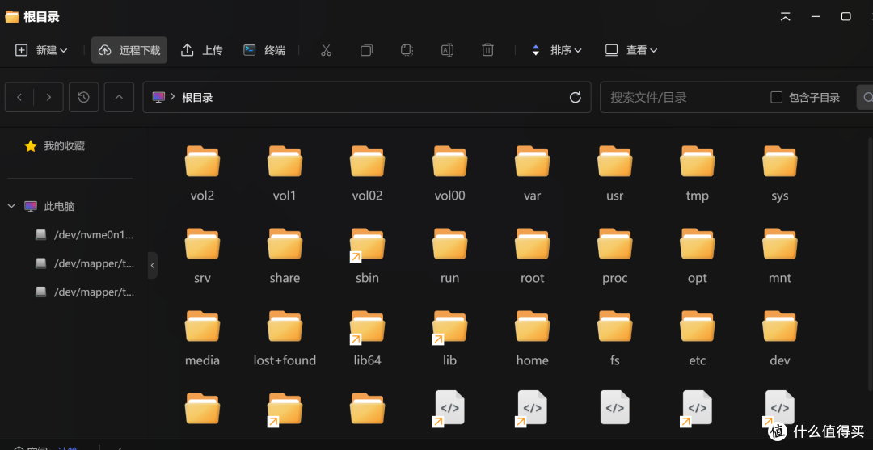This screenshot has height=450, width=873.
Task: Enable the 包含子目录 checkbox
Action: (776, 97)
